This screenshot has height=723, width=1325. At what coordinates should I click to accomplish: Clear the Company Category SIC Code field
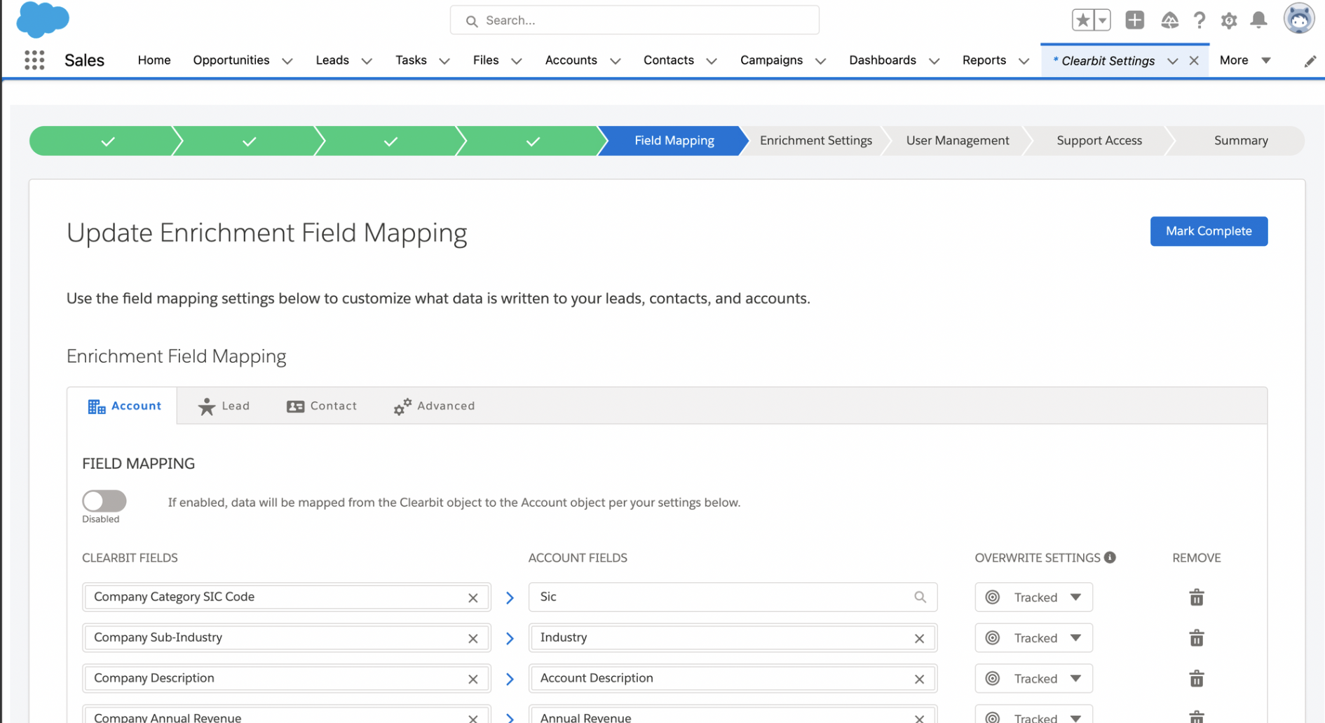(x=473, y=598)
